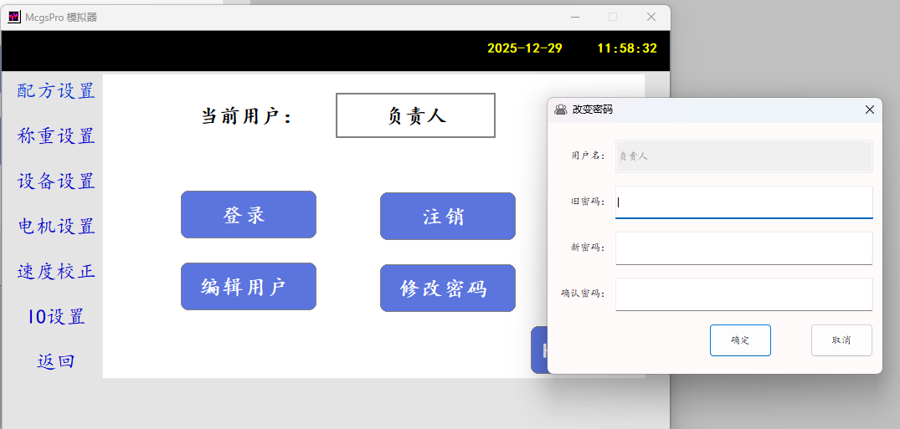The height and width of the screenshot is (429, 900).
Task: Cancel the dialog with 取消
Action: [841, 340]
